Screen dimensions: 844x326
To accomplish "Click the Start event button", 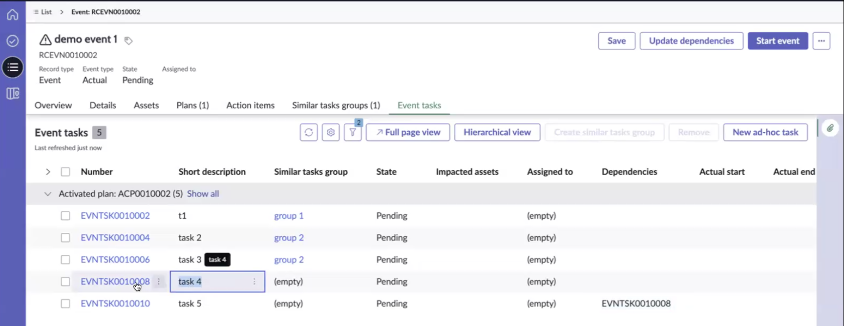I will click(x=778, y=41).
